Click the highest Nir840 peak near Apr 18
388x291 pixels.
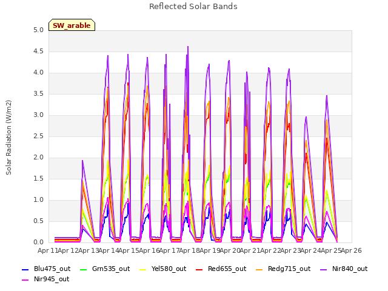(x=188, y=47)
